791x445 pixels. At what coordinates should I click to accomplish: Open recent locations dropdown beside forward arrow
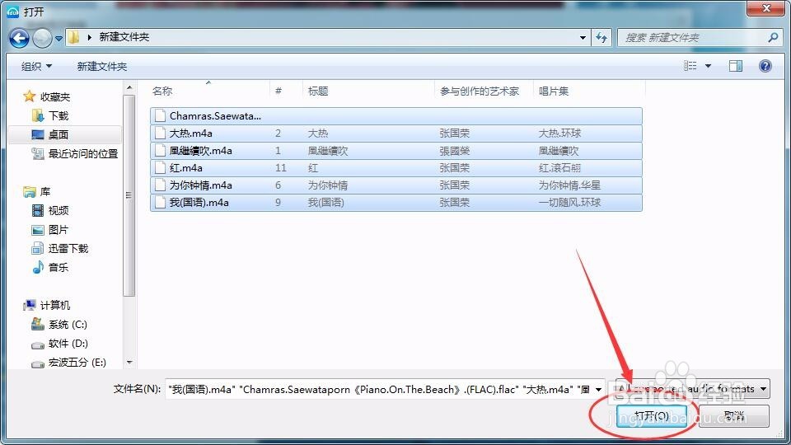click(59, 39)
